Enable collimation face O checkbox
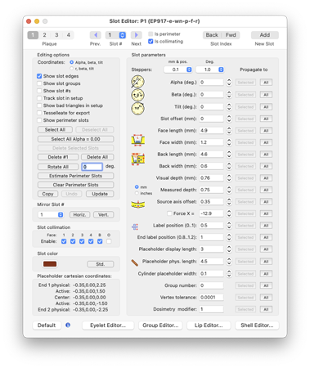The image size is (310, 368). pos(109,241)
